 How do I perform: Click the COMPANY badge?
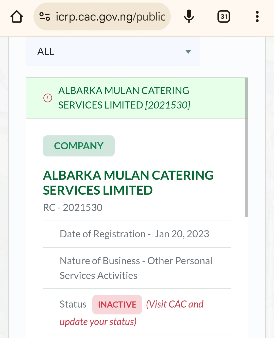[x=79, y=146]
